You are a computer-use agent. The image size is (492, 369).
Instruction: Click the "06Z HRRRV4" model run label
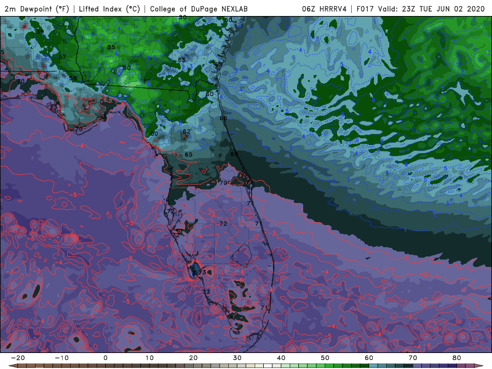324,9
